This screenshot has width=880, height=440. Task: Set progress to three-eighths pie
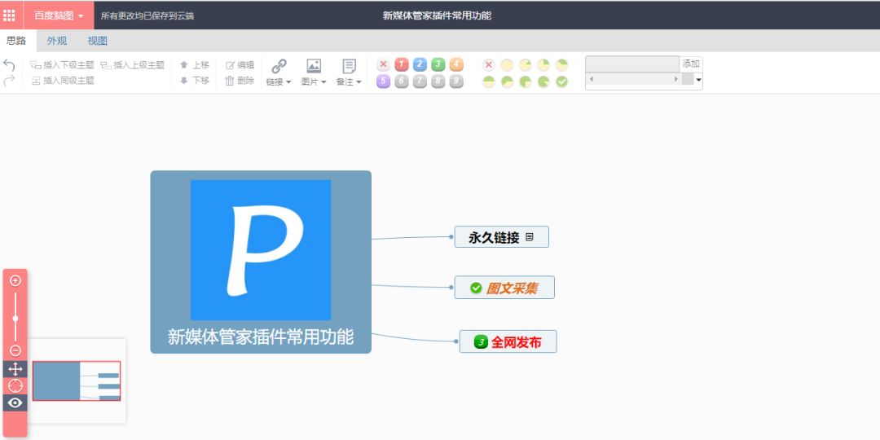click(561, 65)
